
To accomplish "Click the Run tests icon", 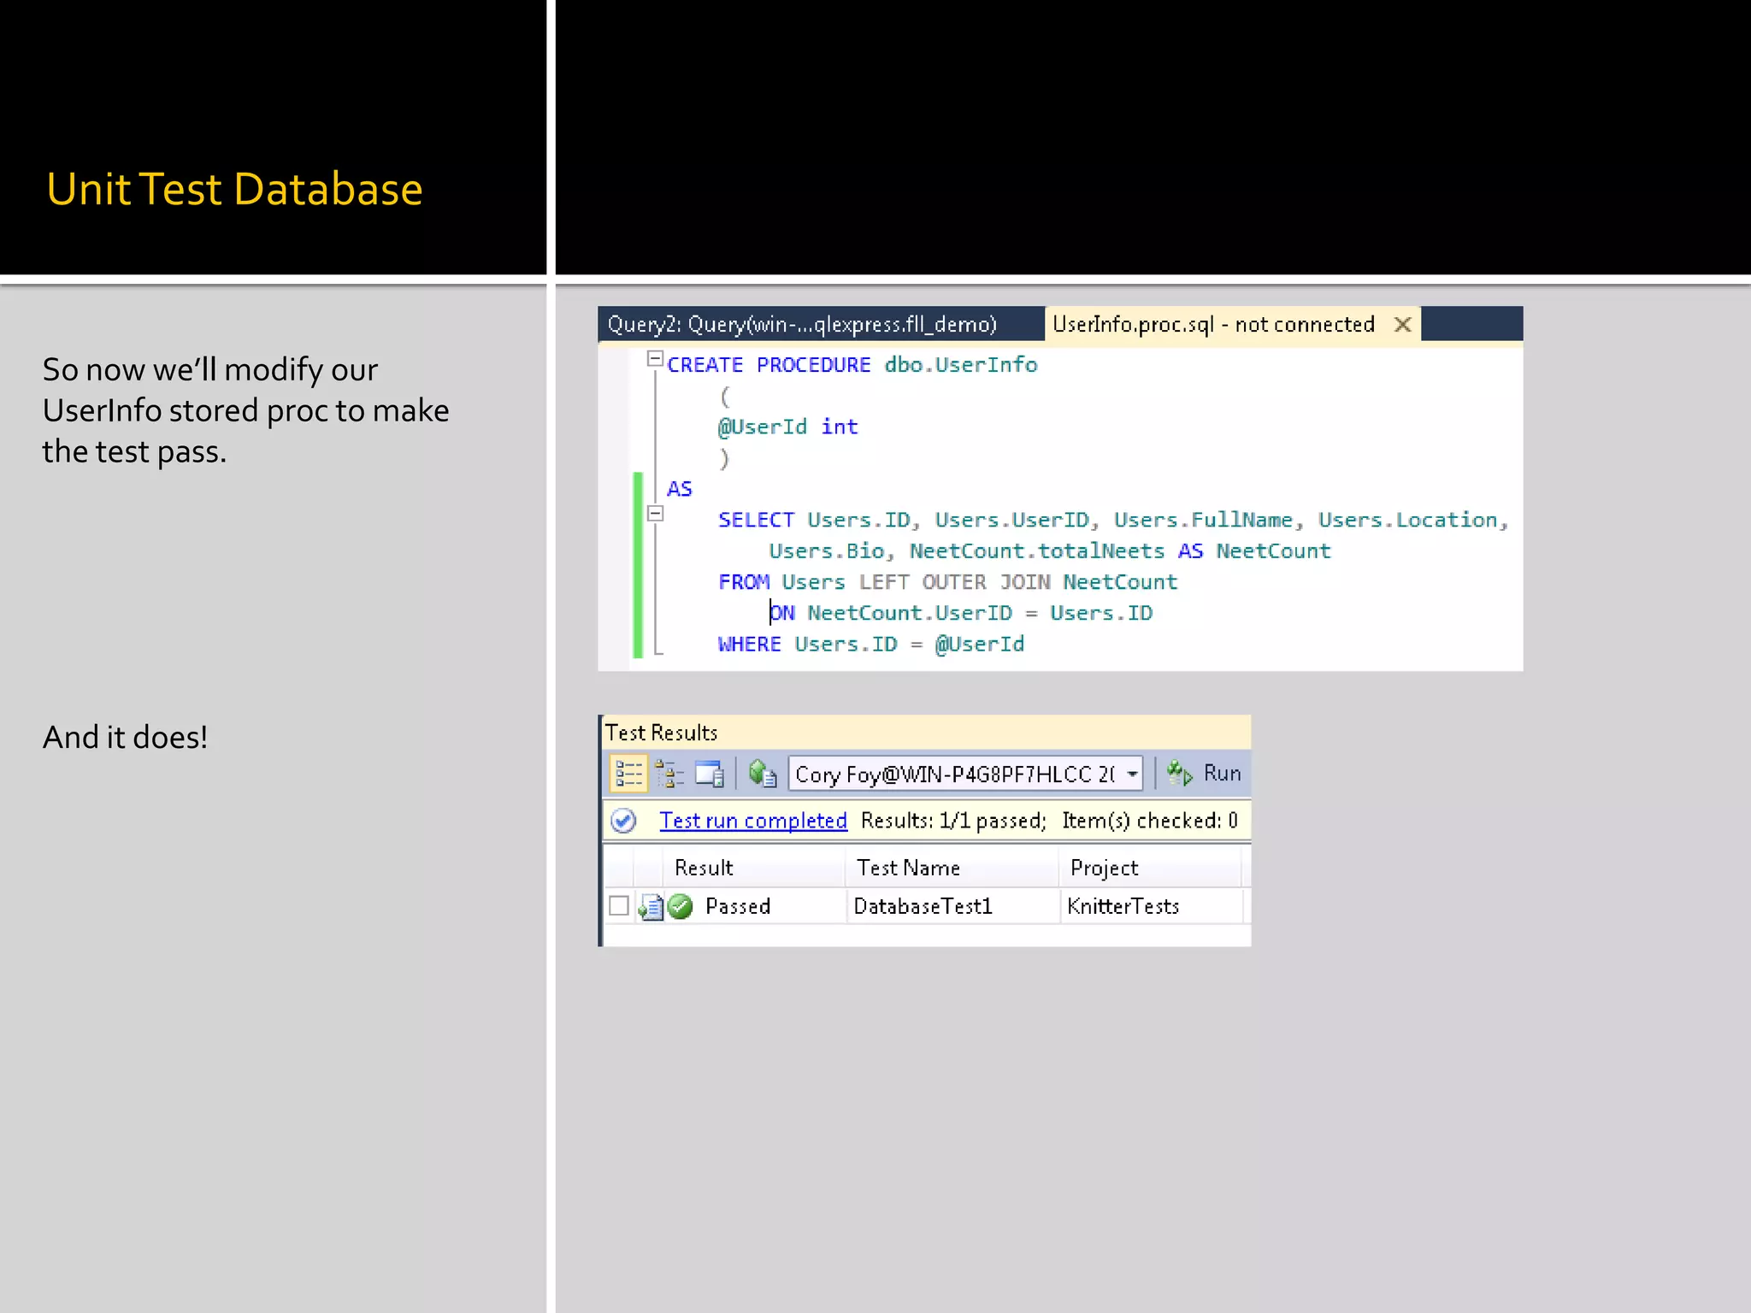I will 1180,774.
